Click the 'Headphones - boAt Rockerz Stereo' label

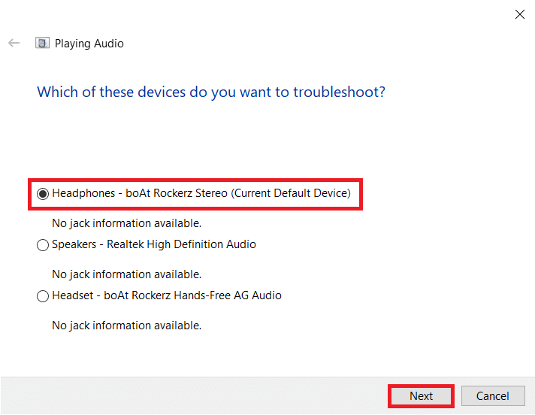139,193
